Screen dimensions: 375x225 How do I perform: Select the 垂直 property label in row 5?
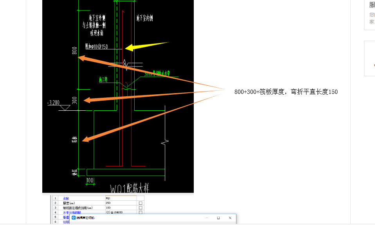pyautogui.click(x=66, y=217)
